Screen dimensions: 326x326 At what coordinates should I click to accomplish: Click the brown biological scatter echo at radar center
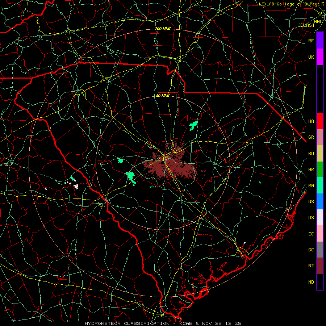click(x=170, y=164)
